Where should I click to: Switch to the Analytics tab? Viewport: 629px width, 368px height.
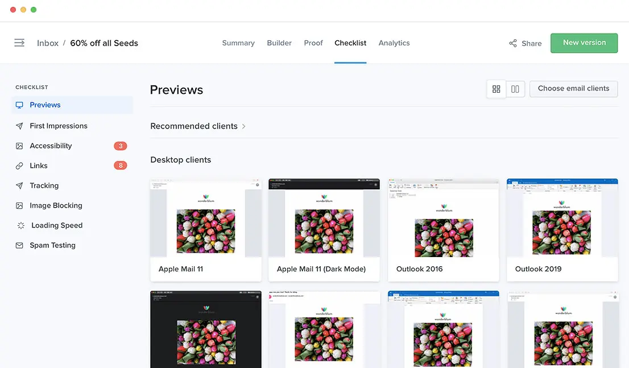coord(394,43)
